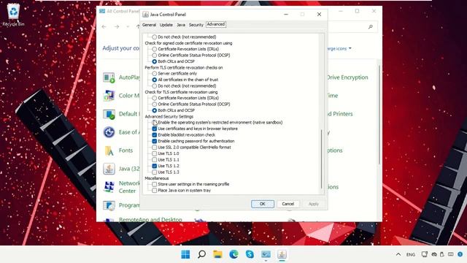The height and width of the screenshot is (263, 467).
Task: Select the Advanced tab
Action: pyautogui.click(x=216, y=24)
